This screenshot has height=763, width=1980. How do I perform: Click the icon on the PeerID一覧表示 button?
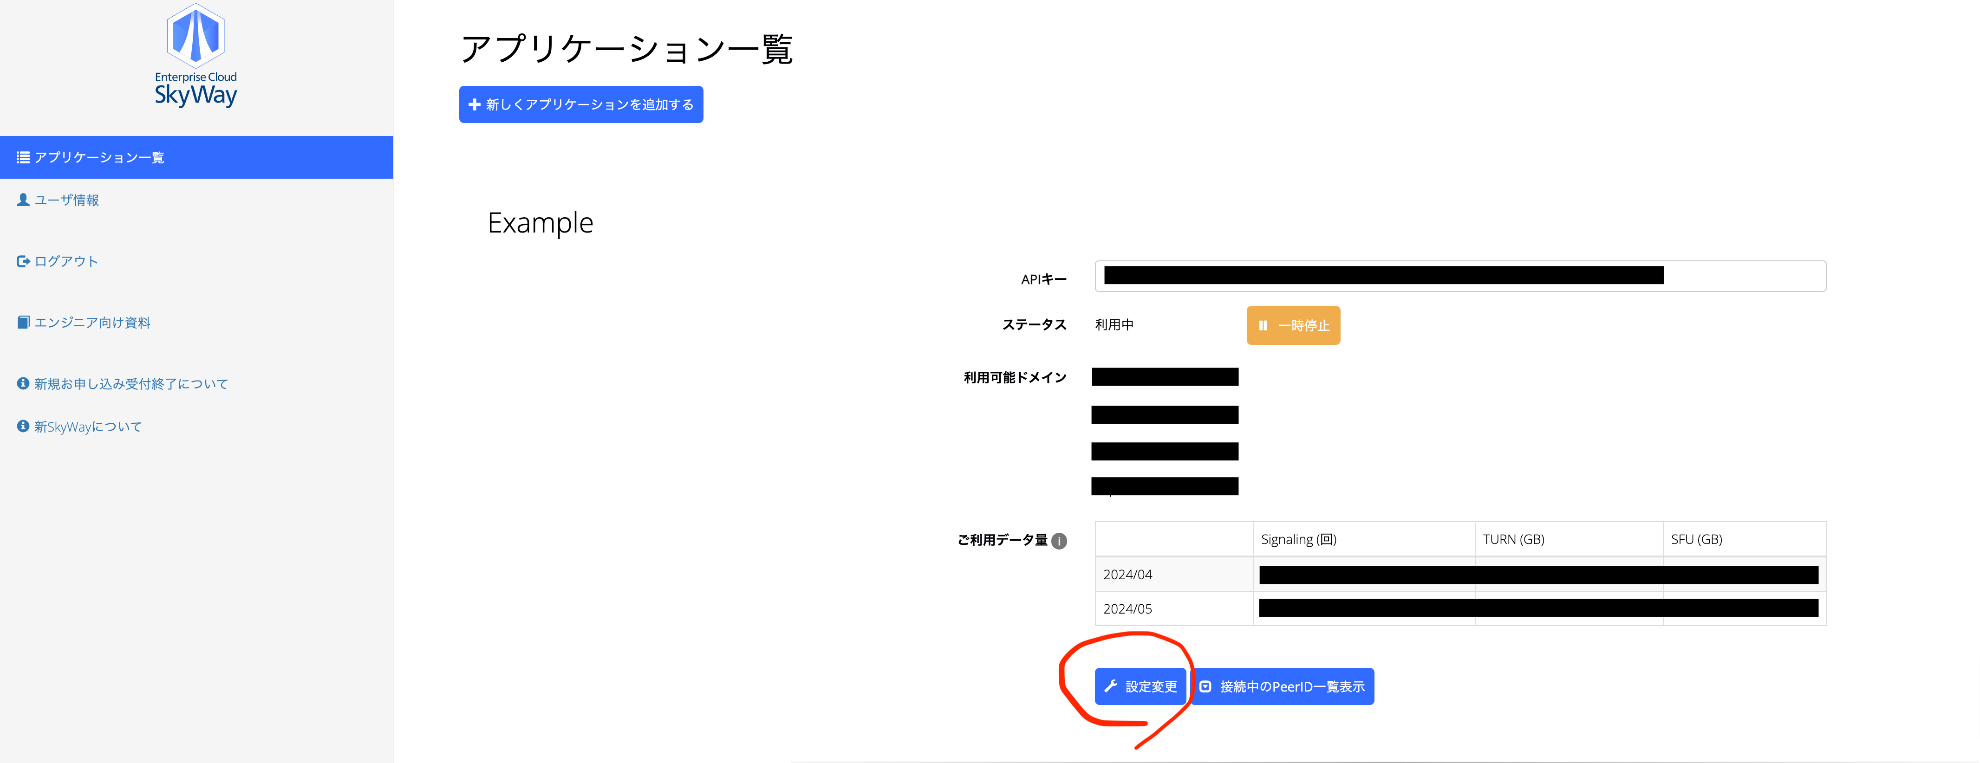coord(1206,687)
